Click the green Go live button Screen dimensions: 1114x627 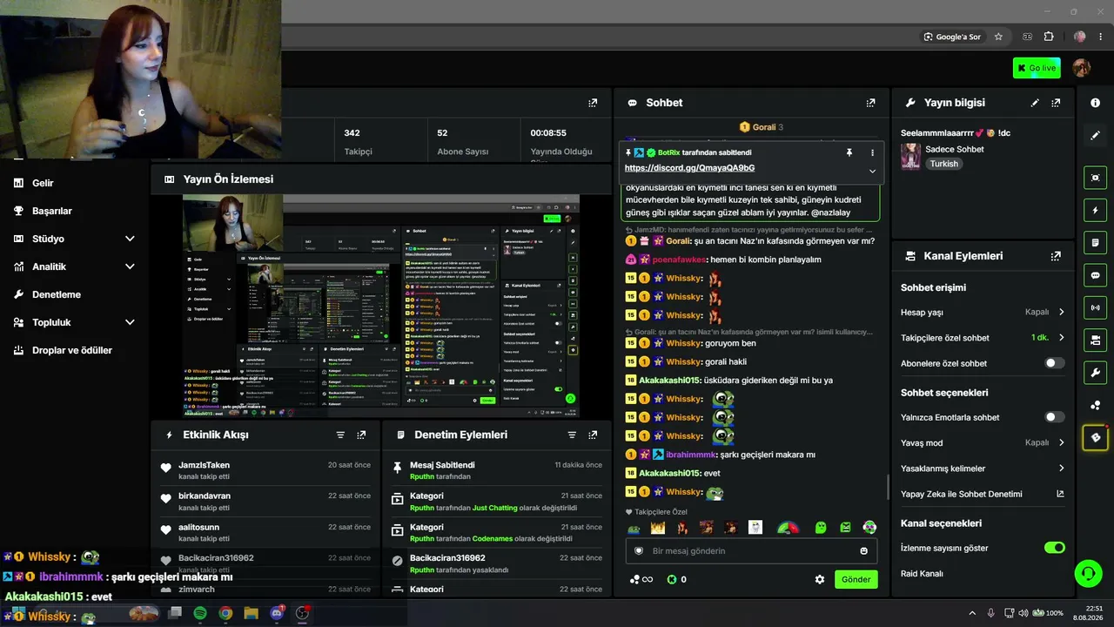pyautogui.click(x=1037, y=68)
